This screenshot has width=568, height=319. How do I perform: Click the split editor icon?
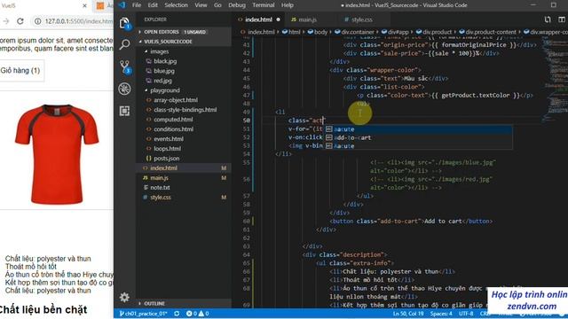click(x=562, y=19)
